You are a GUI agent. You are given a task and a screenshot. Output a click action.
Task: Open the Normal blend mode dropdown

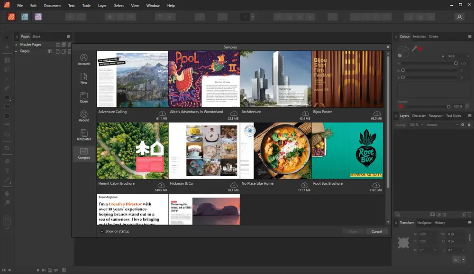tap(442, 125)
